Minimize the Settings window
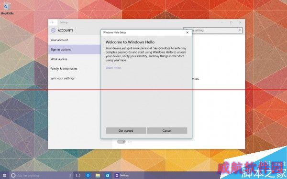287x179 pixels. (222, 22)
